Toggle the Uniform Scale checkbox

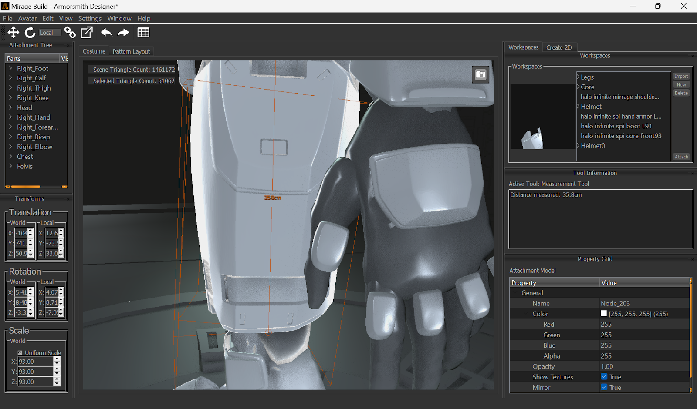(x=20, y=353)
